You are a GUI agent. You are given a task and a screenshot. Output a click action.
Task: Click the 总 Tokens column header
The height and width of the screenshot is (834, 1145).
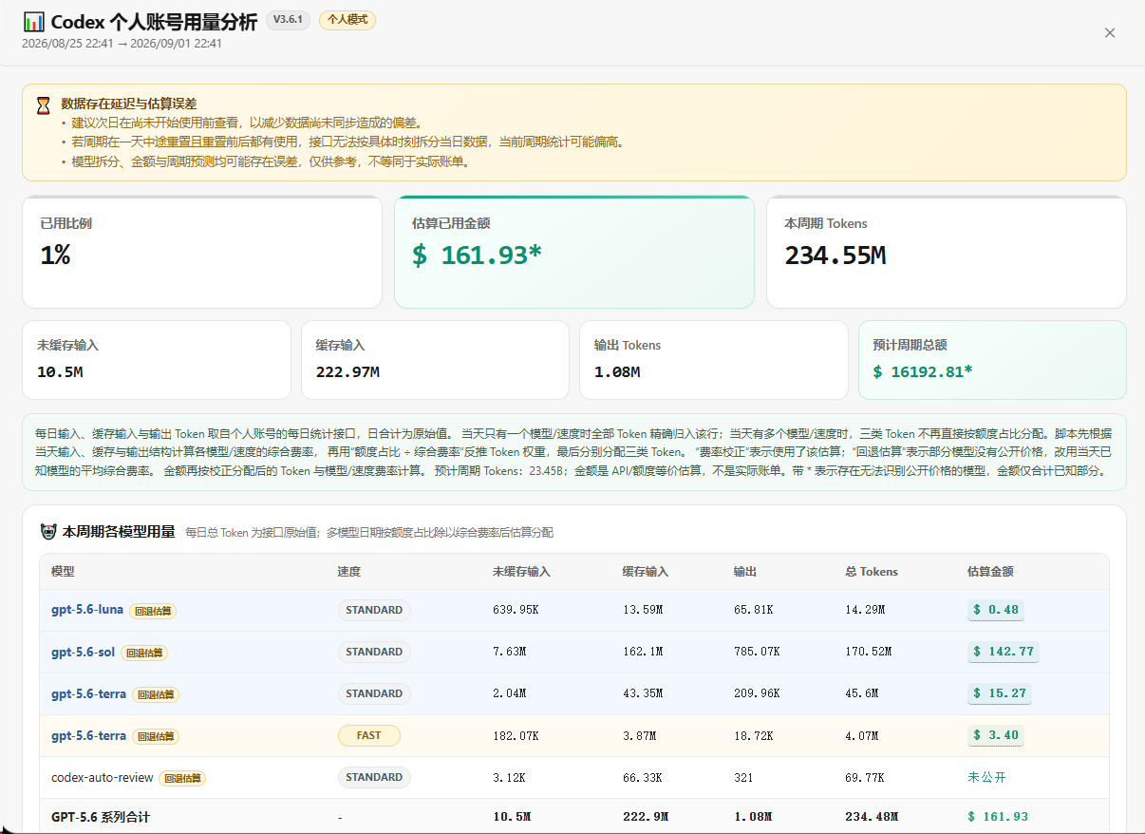point(872,572)
